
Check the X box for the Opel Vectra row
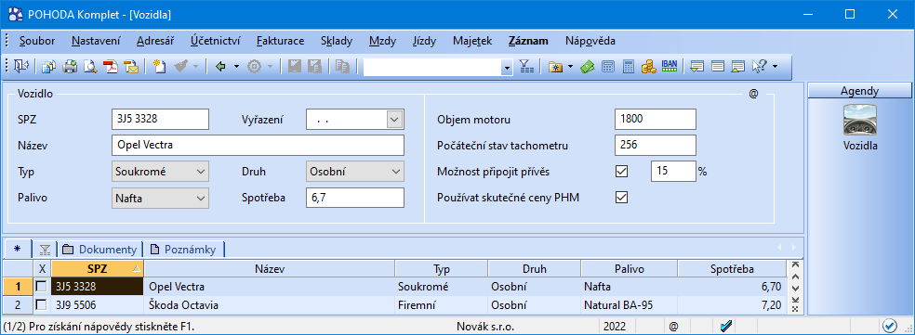tap(42, 286)
